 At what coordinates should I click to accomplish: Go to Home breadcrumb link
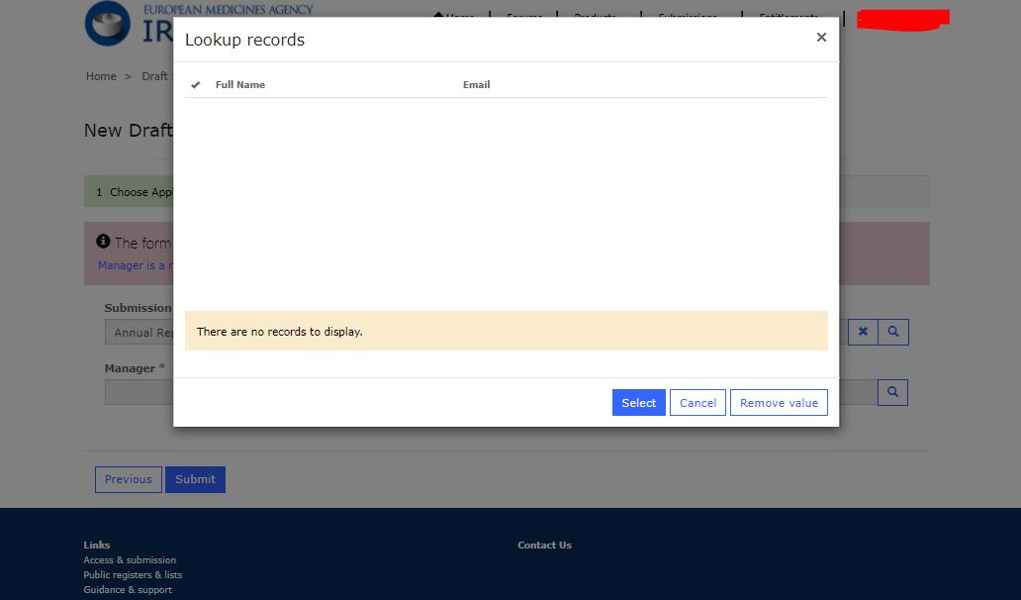pyautogui.click(x=101, y=76)
